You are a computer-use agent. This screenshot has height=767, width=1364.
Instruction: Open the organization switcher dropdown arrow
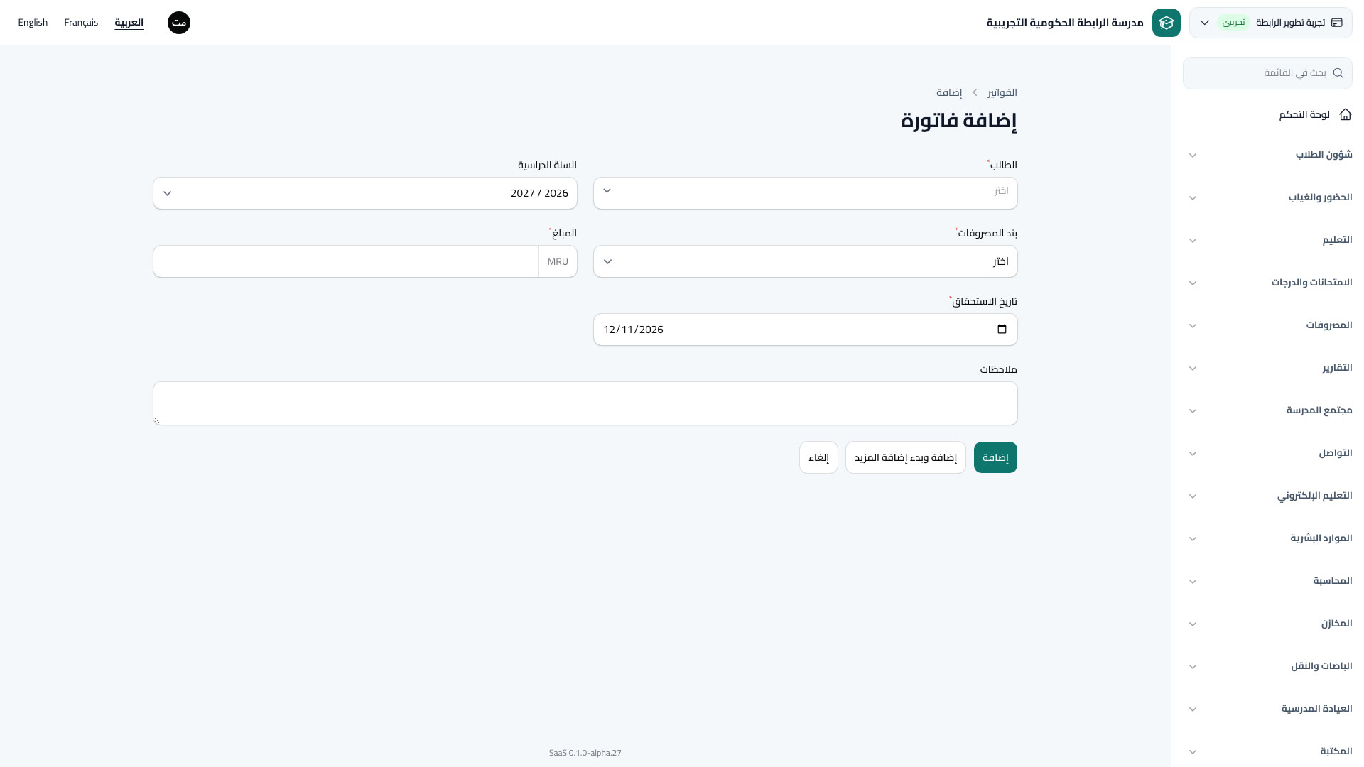(1204, 23)
